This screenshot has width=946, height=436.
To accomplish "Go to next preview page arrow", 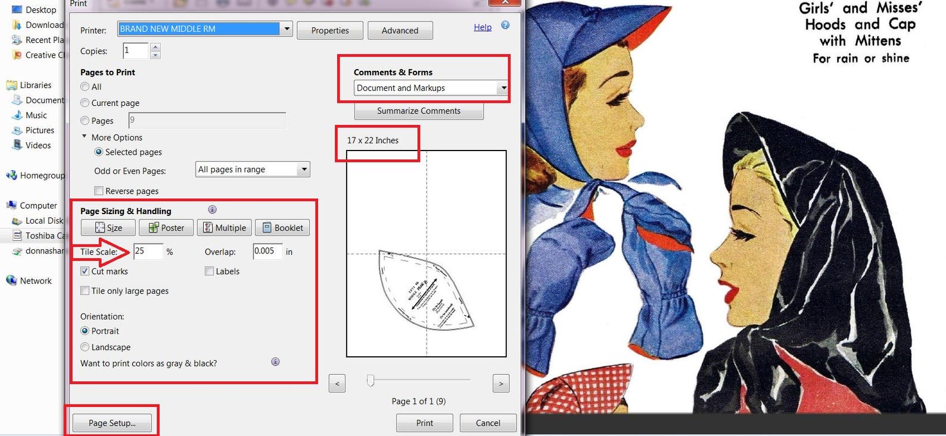I will (x=501, y=384).
